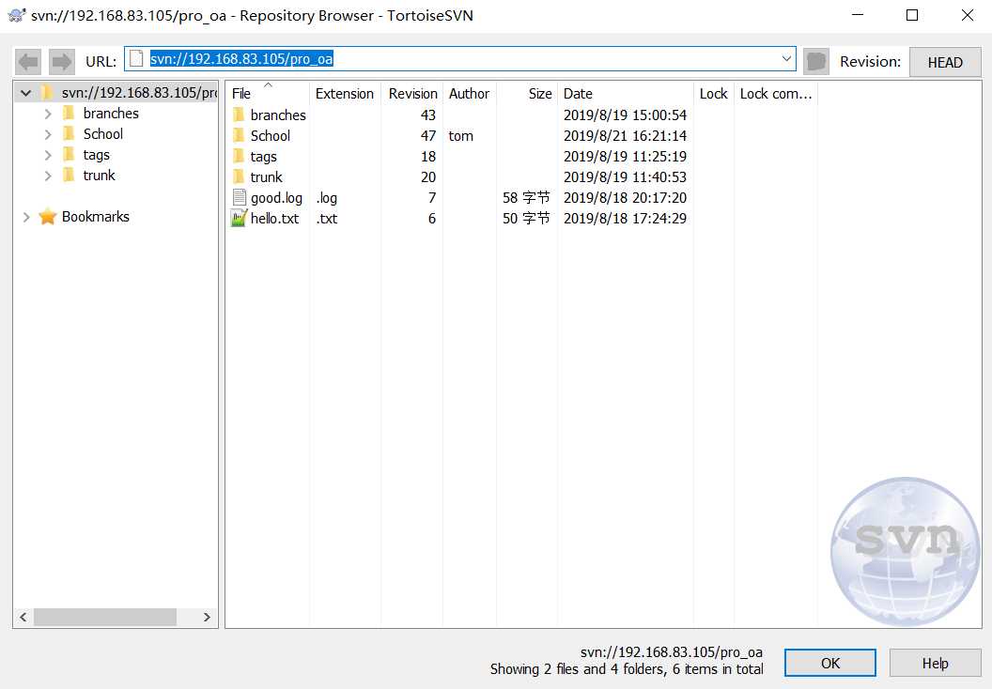Viewport: 992px width, 689px height.
Task: Sort by the Size column header
Action: click(527, 94)
